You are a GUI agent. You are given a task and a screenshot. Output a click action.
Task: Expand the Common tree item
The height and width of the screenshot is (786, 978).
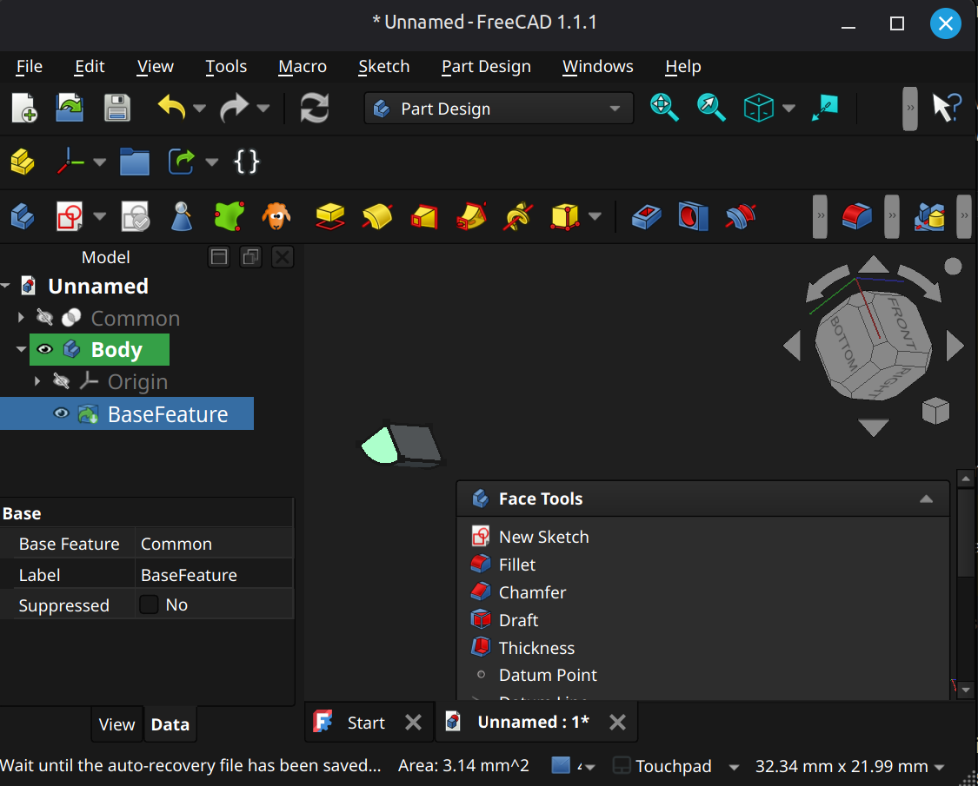point(21,318)
